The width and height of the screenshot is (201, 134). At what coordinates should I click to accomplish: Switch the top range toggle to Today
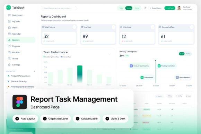(x=121, y=8)
